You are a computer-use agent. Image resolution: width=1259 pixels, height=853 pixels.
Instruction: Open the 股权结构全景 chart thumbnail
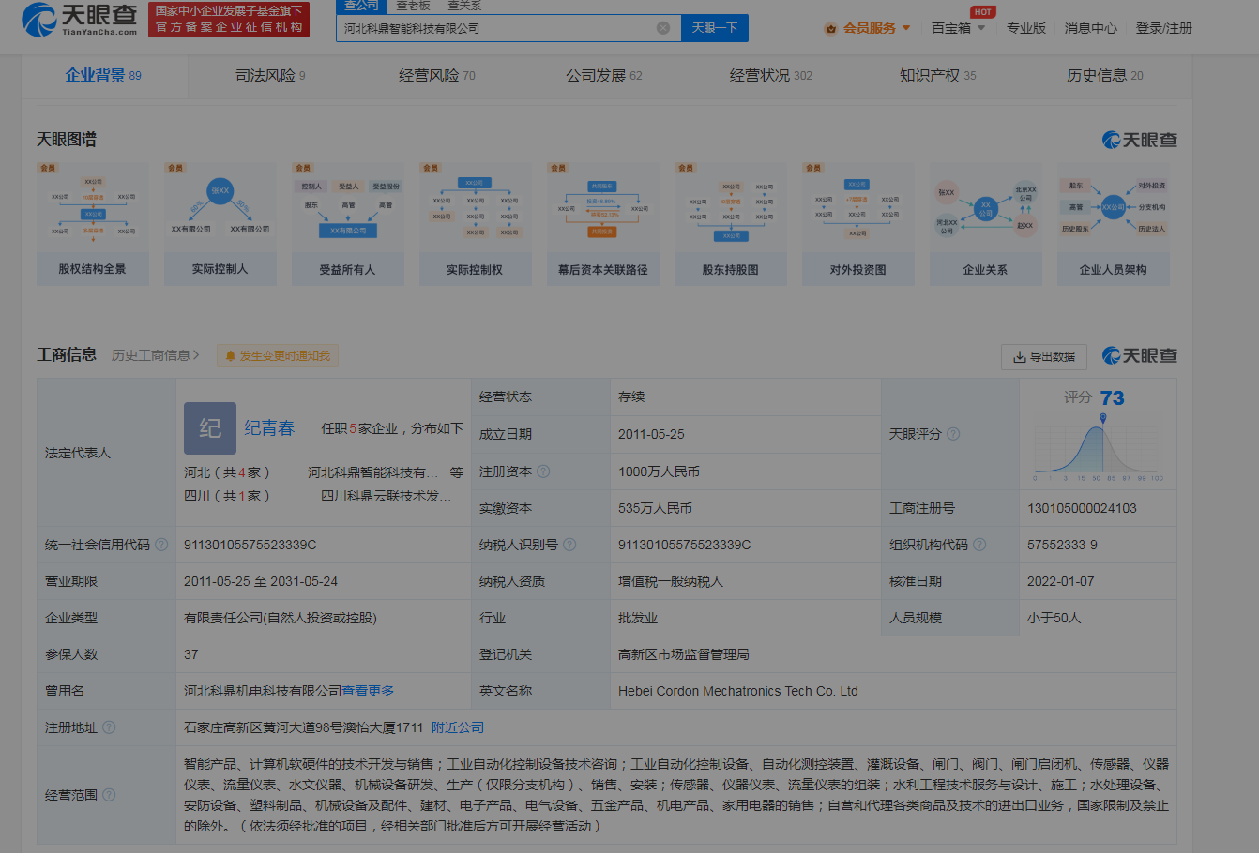point(92,224)
